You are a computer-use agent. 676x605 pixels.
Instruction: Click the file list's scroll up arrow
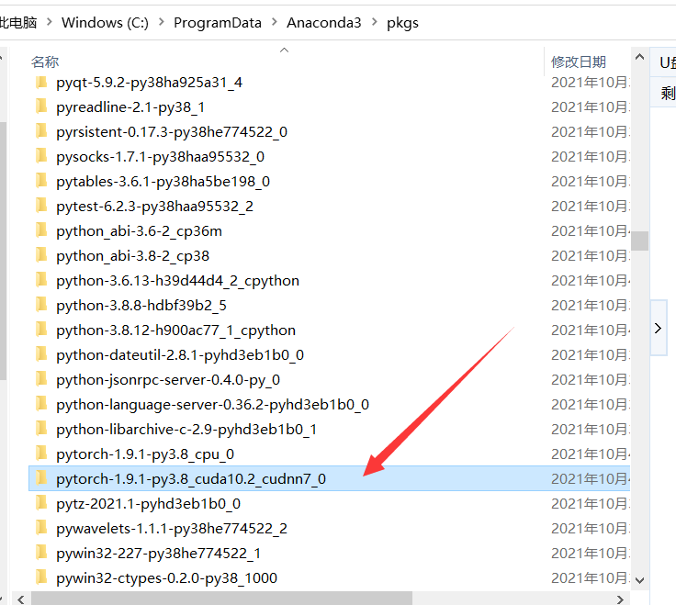pyautogui.click(x=640, y=57)
